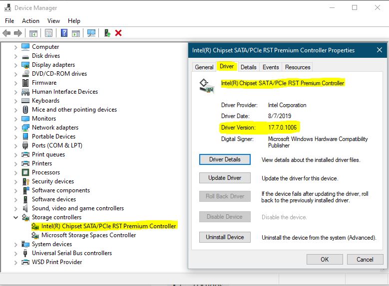Open the Action menu

pyautogui.click(x=30, y=21)
